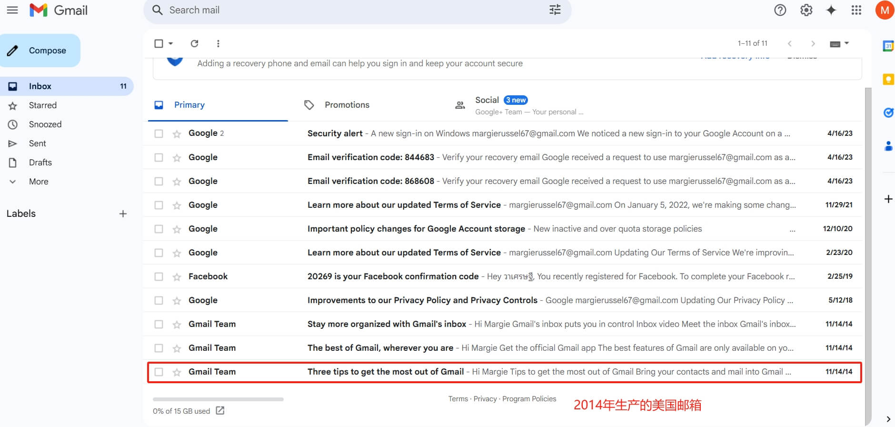Open Google Tasks side panel icon
This screenshot has height=427, width=895.
(x=888, y=112)
